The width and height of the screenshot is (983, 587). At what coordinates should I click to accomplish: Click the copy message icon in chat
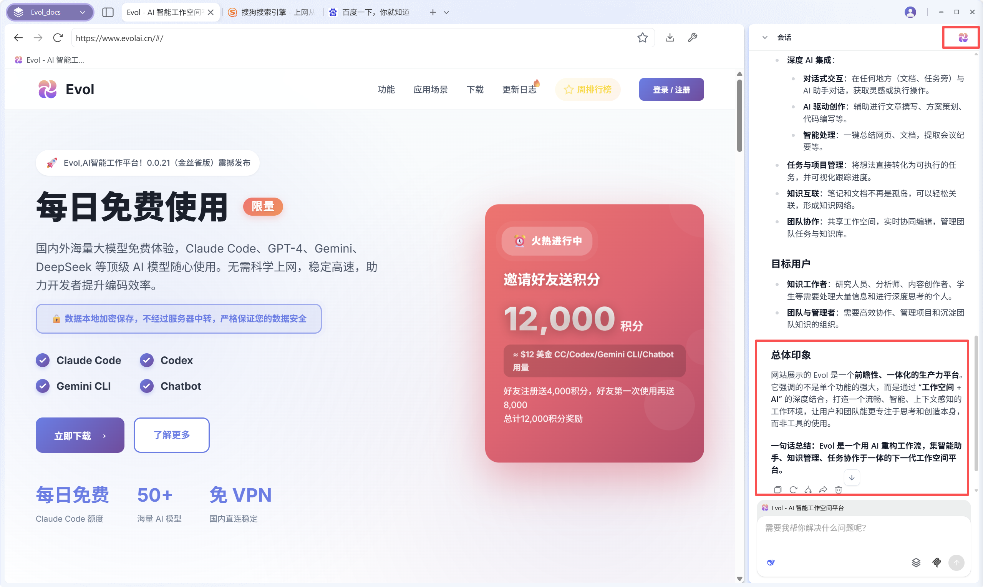click(x=777, y=490)
